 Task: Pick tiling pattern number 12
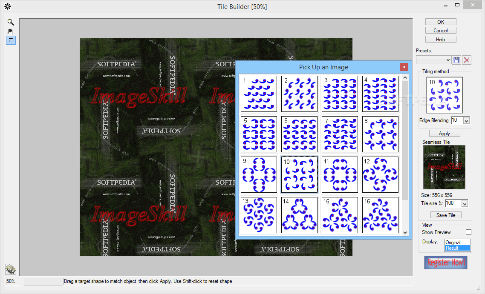381,174
